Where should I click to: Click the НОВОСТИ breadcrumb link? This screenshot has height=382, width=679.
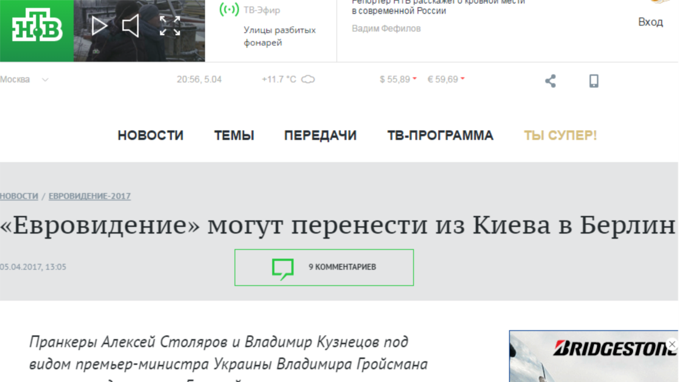tap(19, 196)
